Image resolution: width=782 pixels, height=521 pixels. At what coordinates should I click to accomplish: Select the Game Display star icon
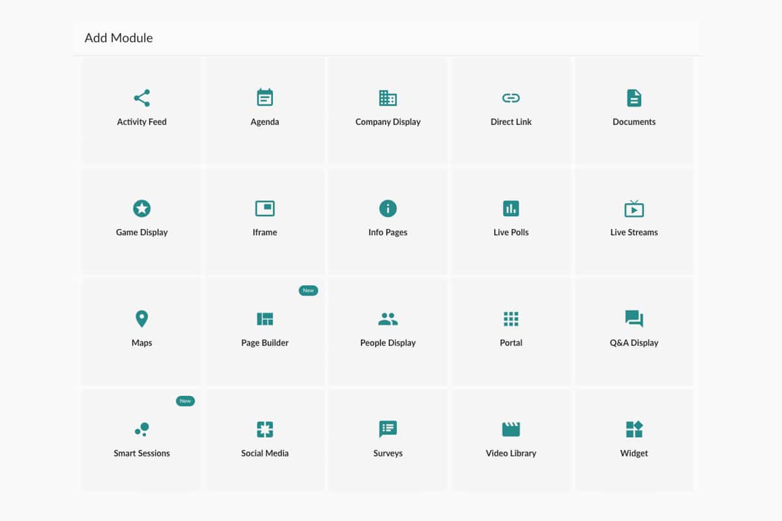tap(141, 208)
